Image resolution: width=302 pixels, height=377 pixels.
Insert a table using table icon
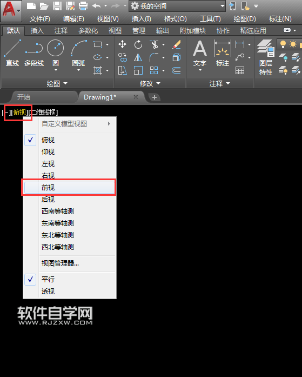click(x=240, y=70)
